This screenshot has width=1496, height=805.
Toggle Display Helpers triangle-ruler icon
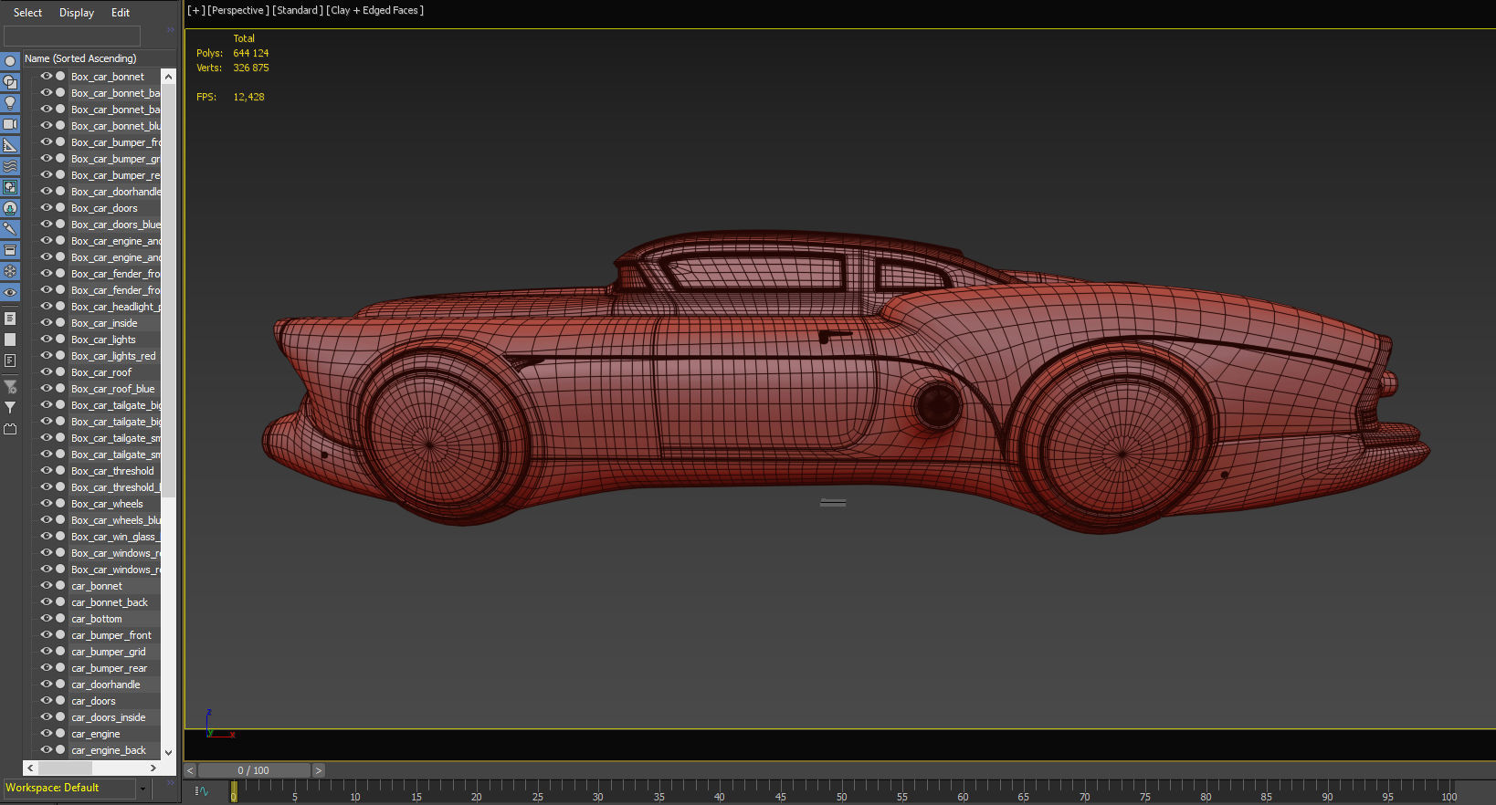click(10, 145)
